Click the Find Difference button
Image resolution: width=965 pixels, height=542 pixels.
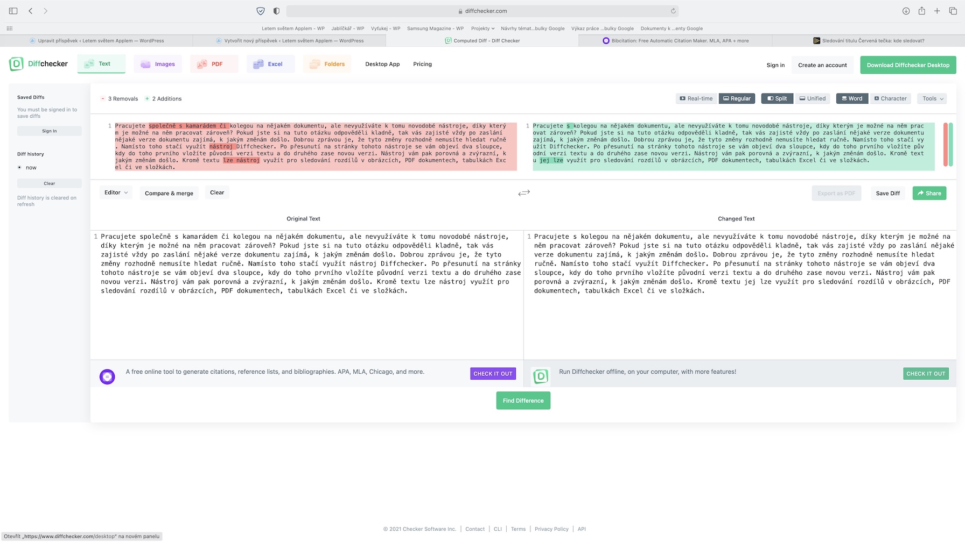[x=523, y=401]
